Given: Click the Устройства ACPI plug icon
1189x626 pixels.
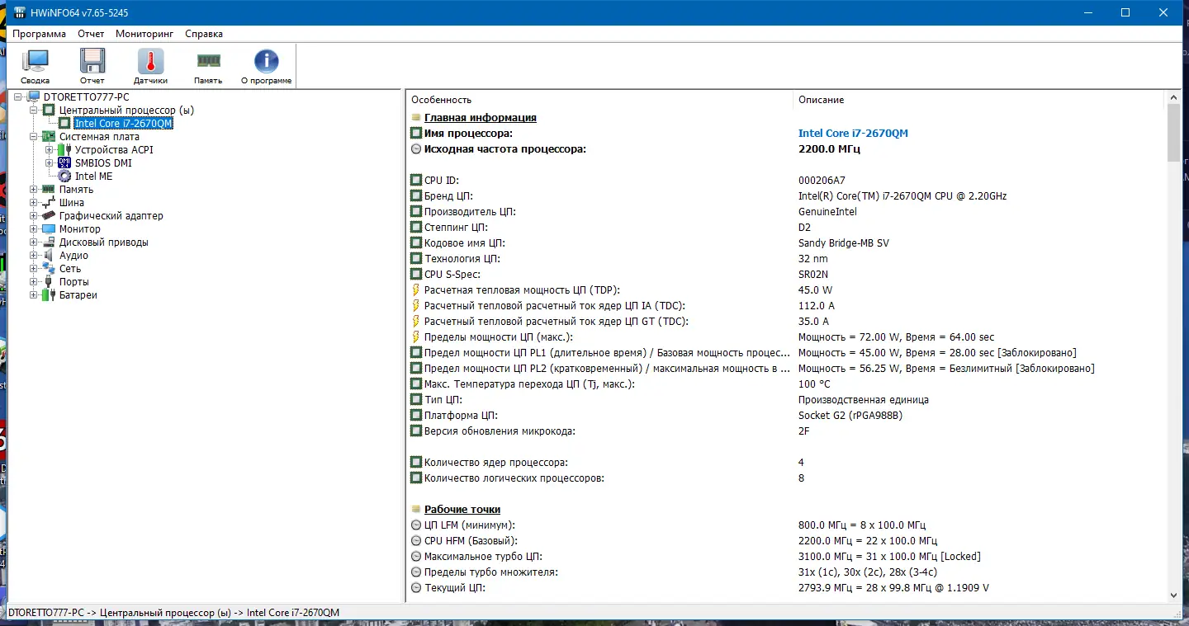Looking at the screenshot, I should click(x=65, y=150).
